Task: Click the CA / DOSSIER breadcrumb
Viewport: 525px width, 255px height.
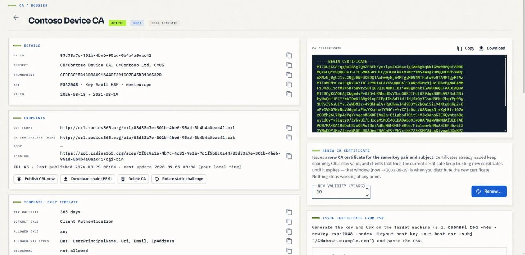Action: [33, 5]
